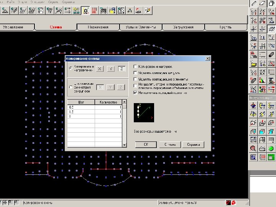Click the green table visualization icon
The image size is (276, 207).
(271, 157)
